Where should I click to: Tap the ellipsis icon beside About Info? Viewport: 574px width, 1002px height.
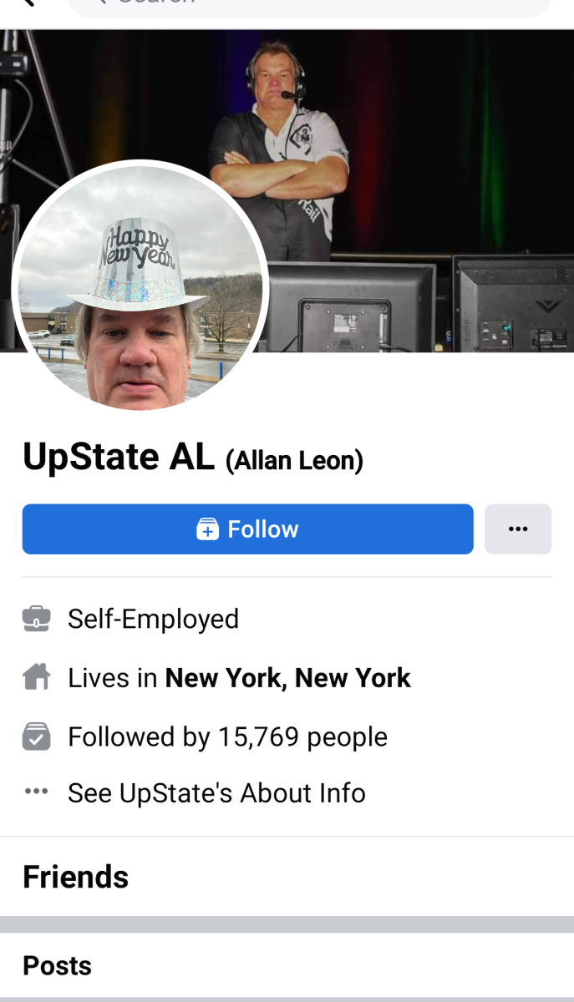coord(36,792)
